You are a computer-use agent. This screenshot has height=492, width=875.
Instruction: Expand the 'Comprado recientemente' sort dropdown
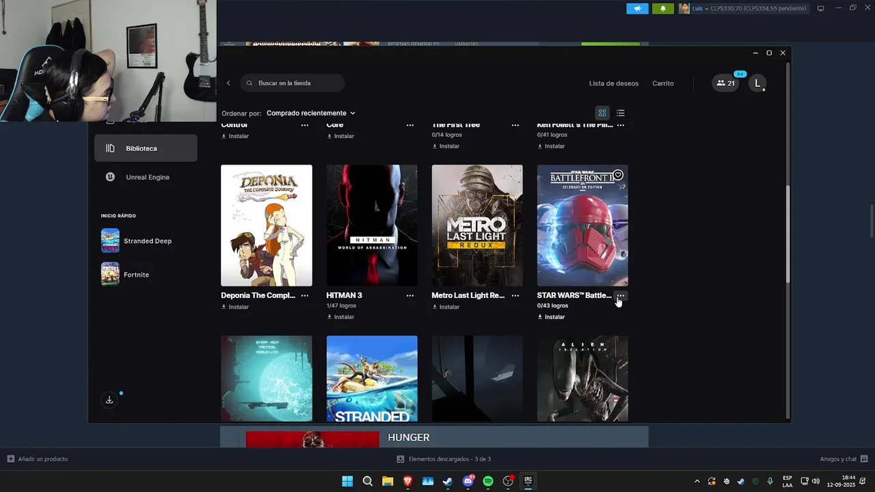(x=311, y=113)
